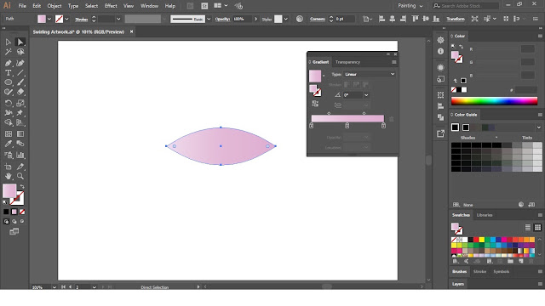Select the Zoom tool

click(x=20, y=176)
